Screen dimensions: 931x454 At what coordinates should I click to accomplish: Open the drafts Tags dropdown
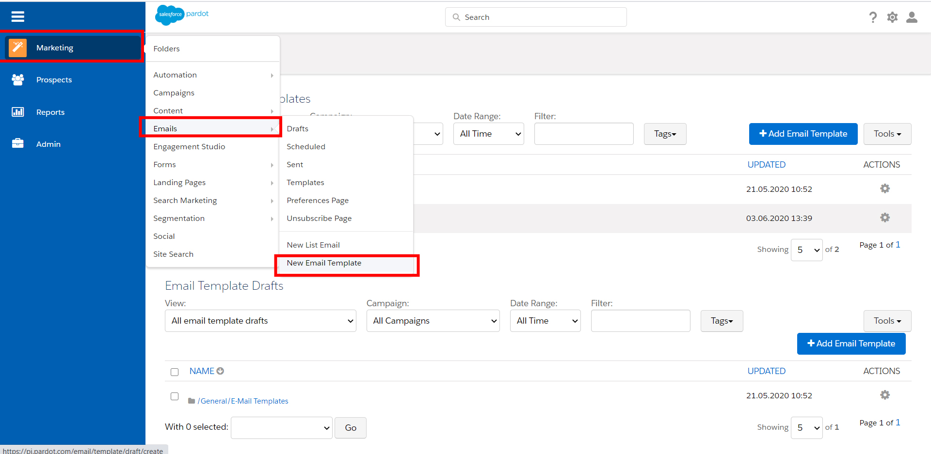pos(722,321)
